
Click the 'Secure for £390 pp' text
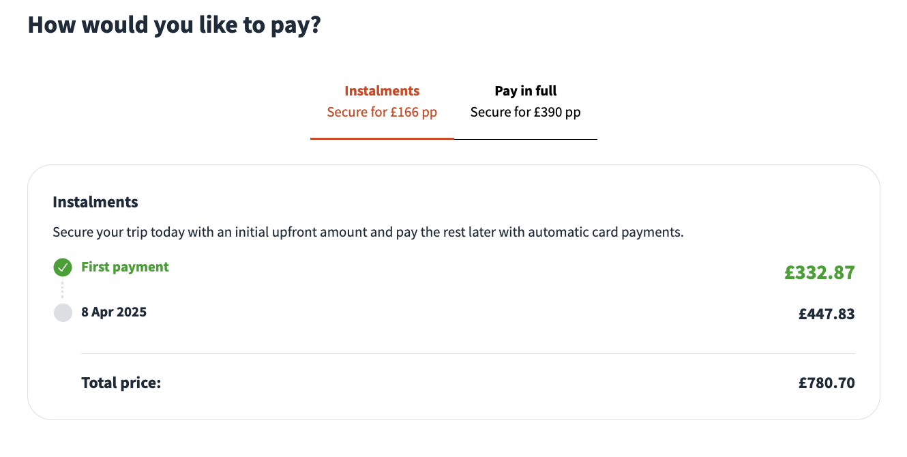click(x=525, y=113)
